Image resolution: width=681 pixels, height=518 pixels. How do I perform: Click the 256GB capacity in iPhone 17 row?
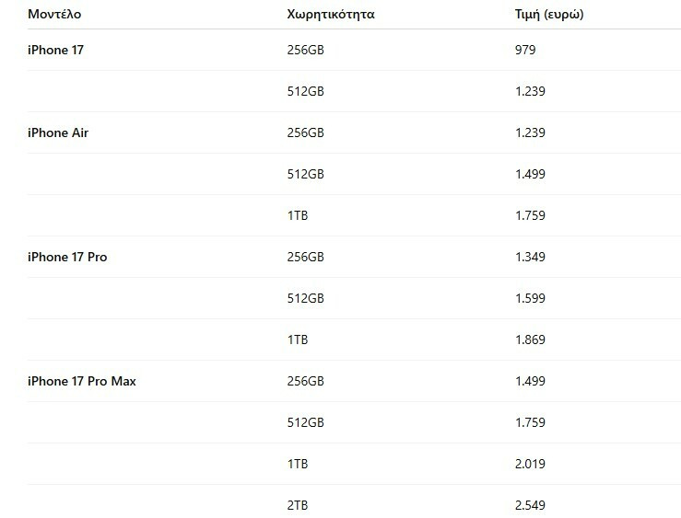point(306,50)
